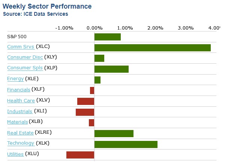Open the Consumer Spls sector link
The image size is (225, 166).
(x=25, y=68)
